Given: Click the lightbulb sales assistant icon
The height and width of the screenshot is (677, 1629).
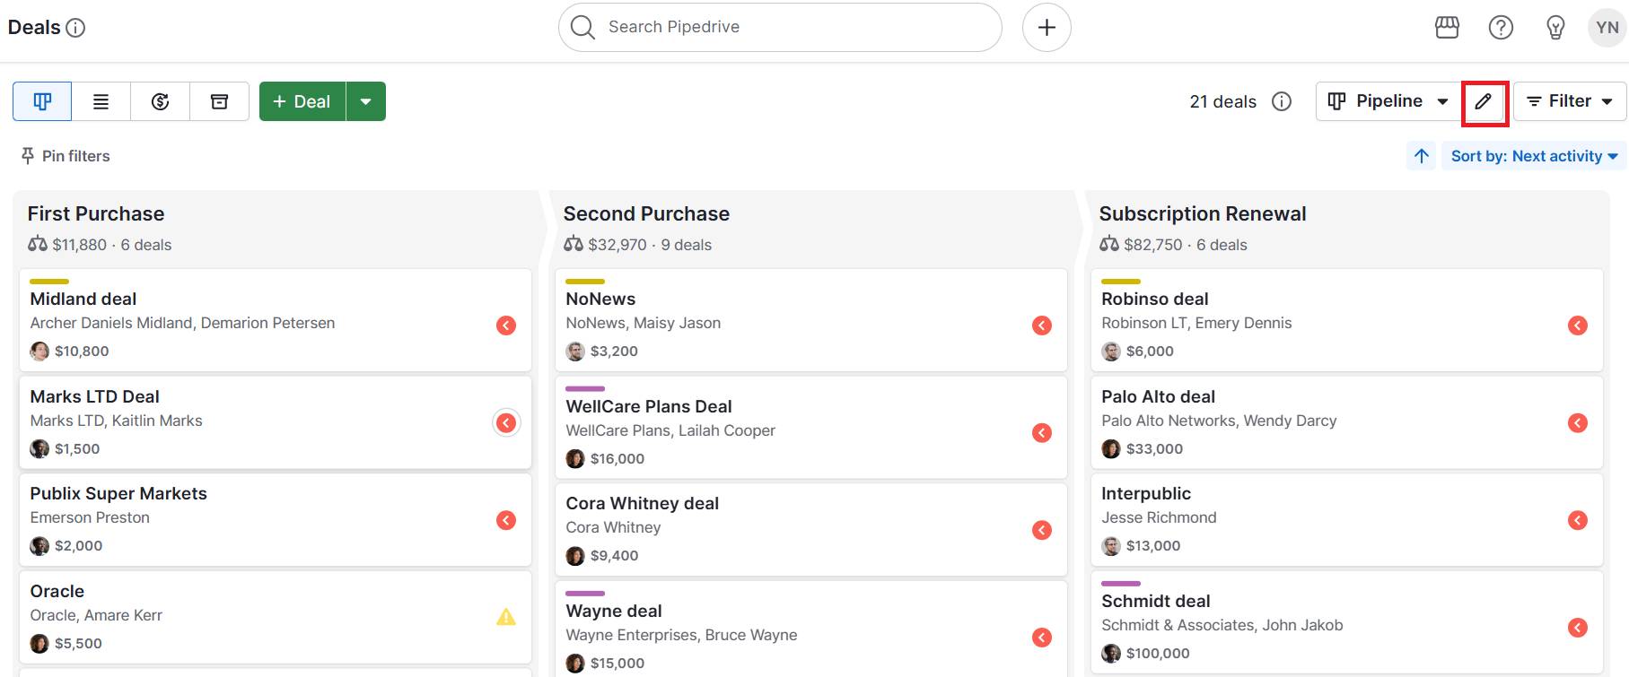Looking at the screenshot, I should pyautogui.click(x=1555, y=28).
